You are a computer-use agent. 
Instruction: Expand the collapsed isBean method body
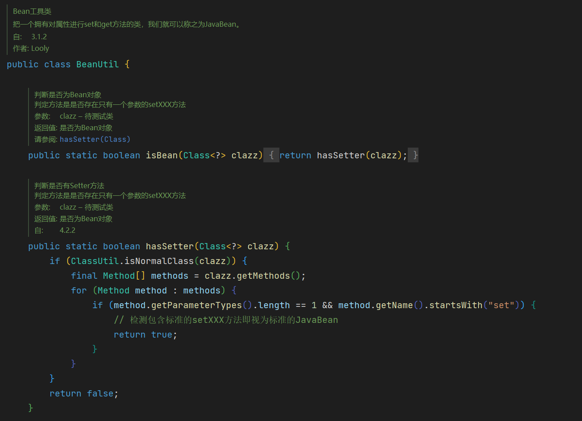tap(272, 155)
